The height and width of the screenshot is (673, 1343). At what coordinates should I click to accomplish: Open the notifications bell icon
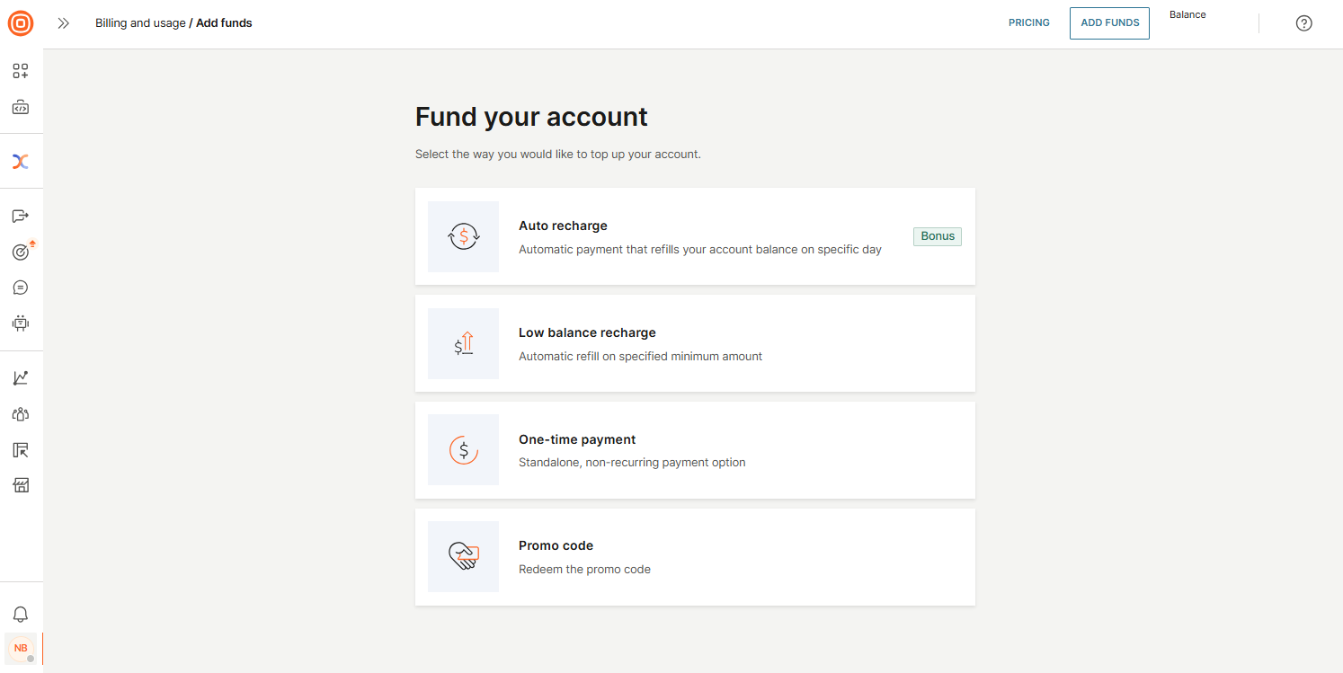coord(21,615)
